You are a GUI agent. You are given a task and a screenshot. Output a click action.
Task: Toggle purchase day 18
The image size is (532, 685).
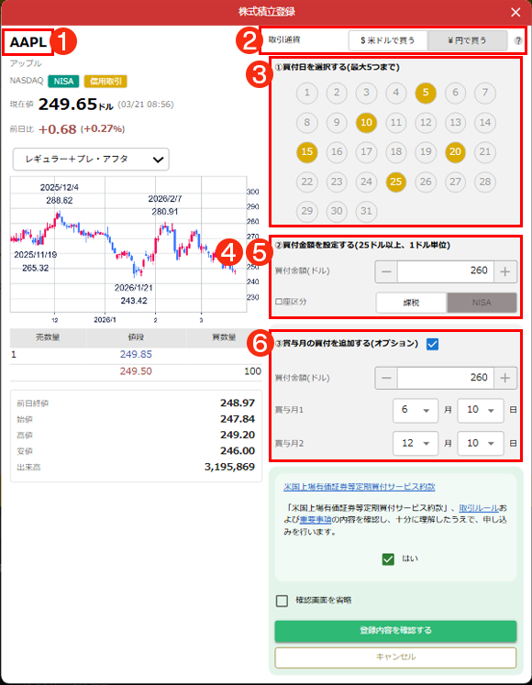[x=396, y=152]
